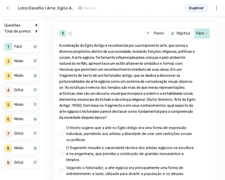
Task: Open question 7 Difícil label in sidebar
Action: click(x=19, y=134)
